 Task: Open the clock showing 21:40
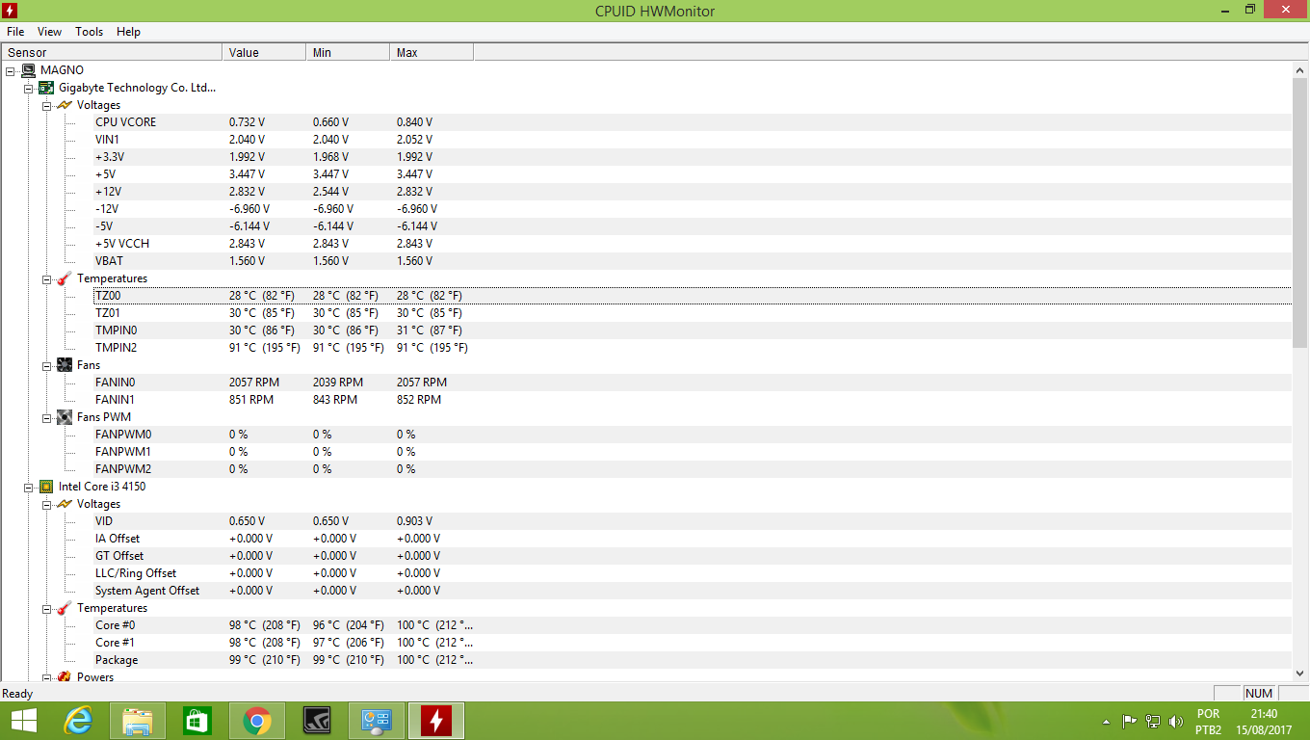1264,722
